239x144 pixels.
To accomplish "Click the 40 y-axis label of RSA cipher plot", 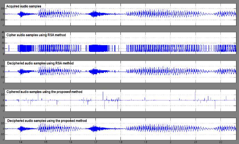I will coord(3,32).
